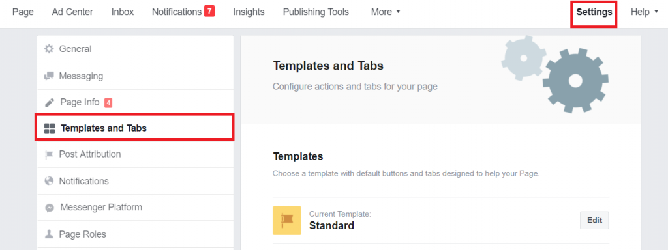
Task: Click the Messaging chat bubbles icon
Action: (50, 76)
